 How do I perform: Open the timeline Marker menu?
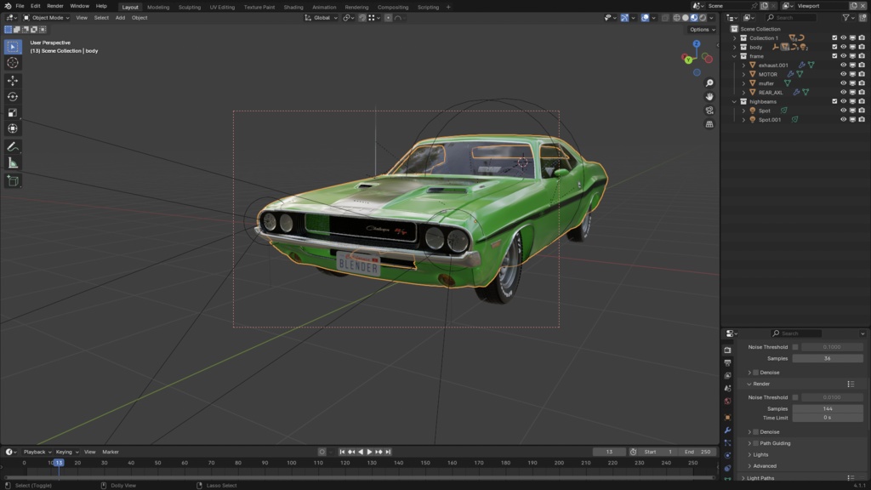coord(111,453)
